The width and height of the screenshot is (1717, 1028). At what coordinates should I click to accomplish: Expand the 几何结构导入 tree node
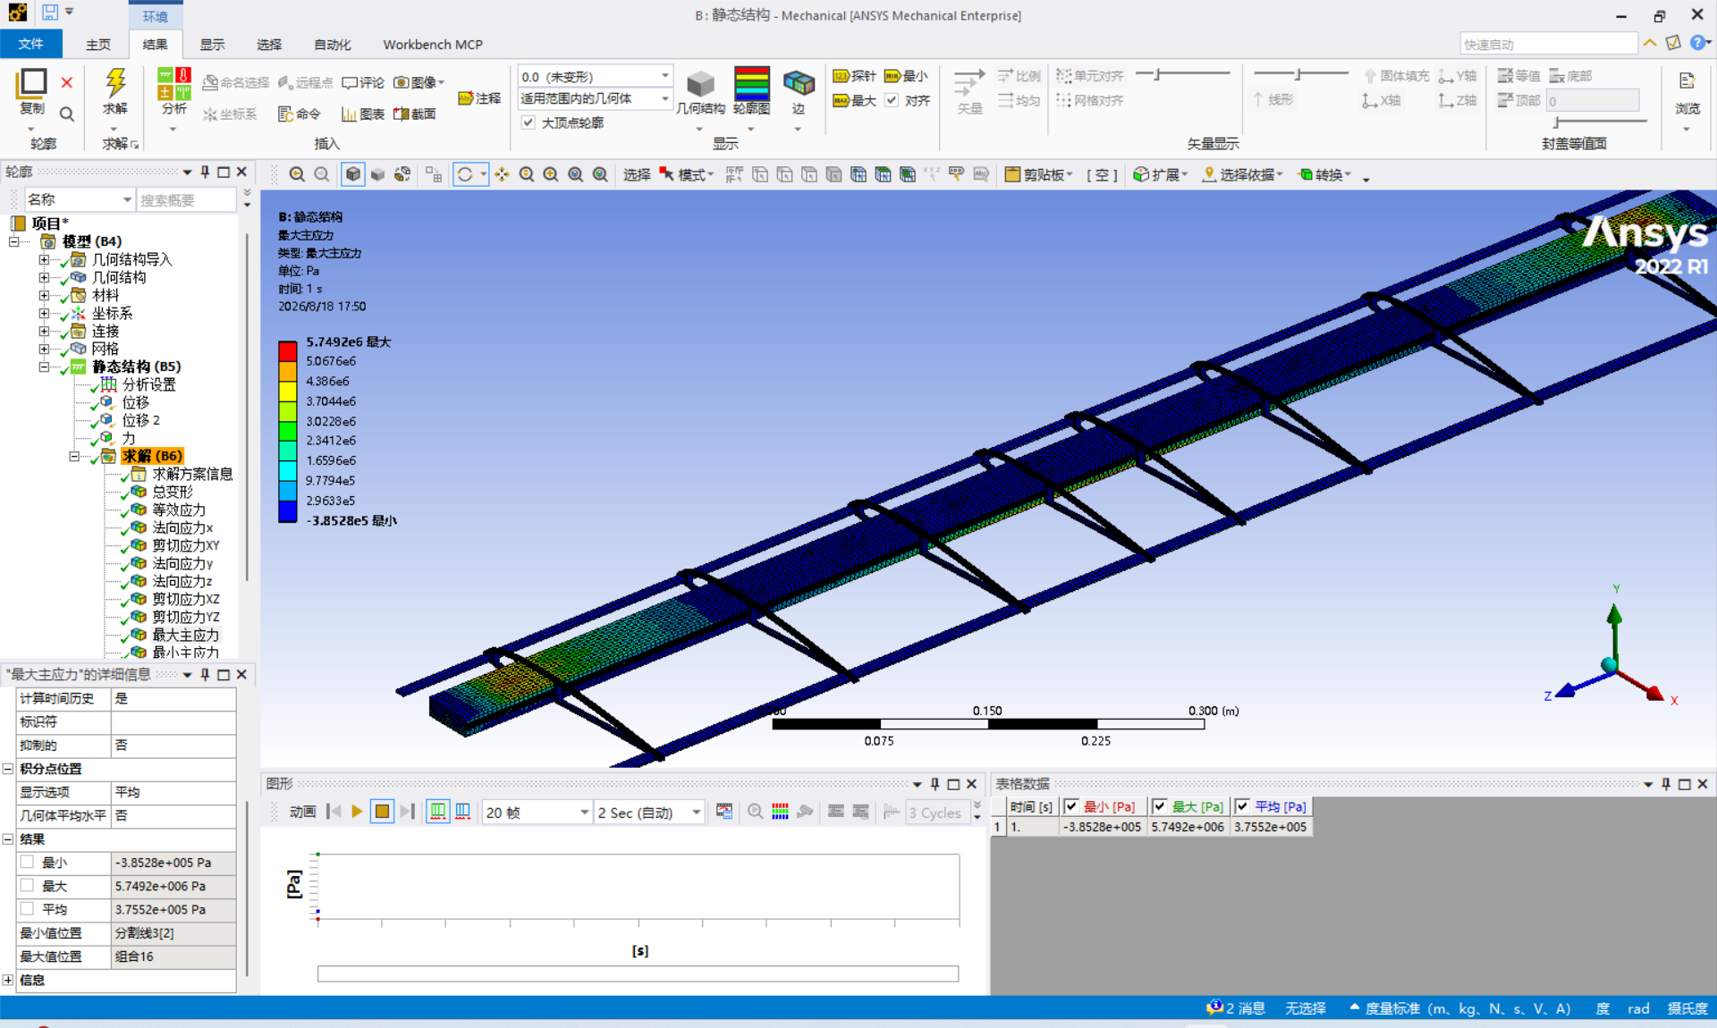[44, 259]
